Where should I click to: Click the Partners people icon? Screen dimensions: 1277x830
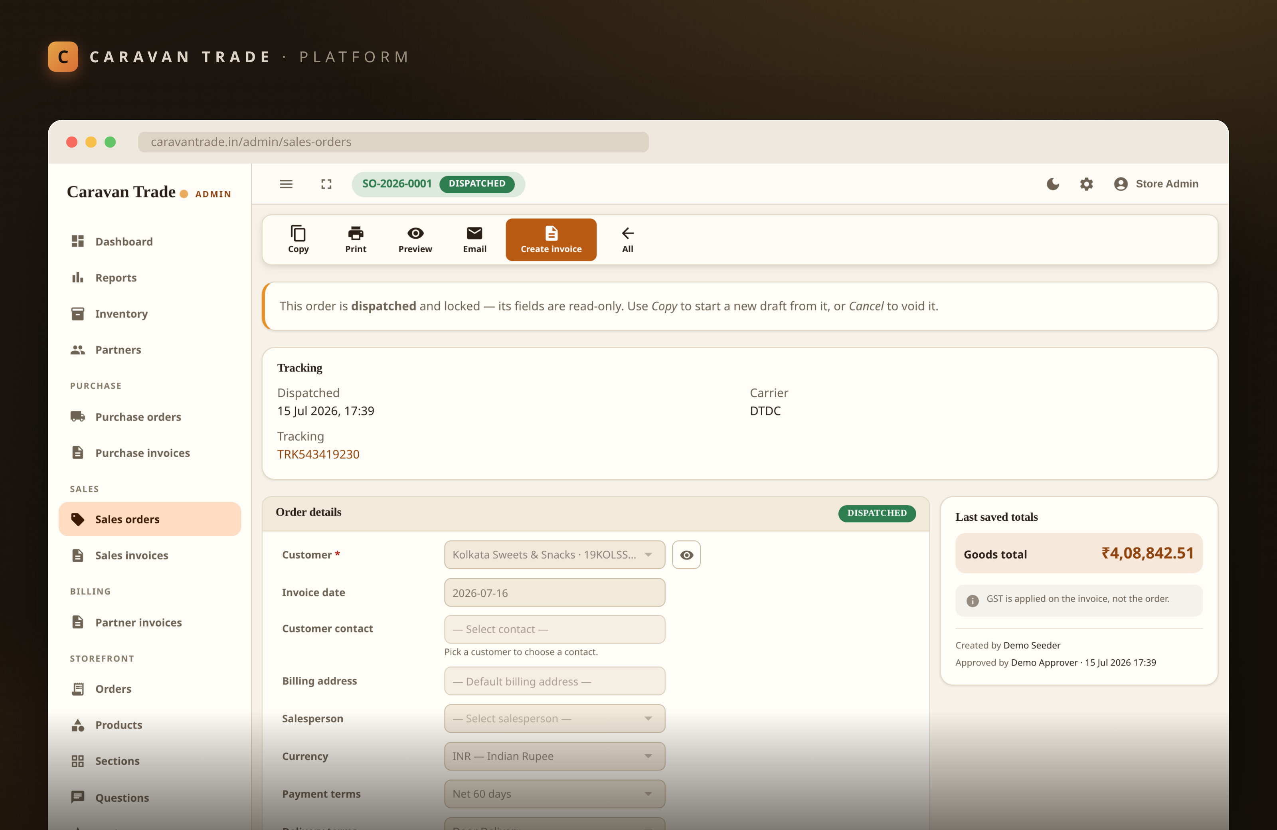point(78,349)
